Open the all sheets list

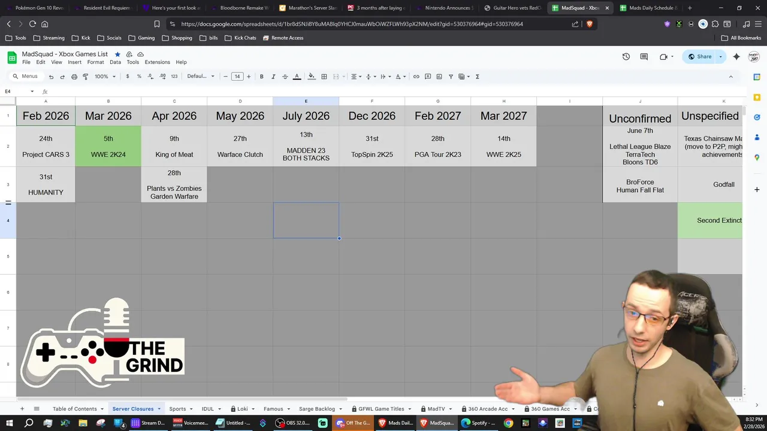tap(37, 409)
